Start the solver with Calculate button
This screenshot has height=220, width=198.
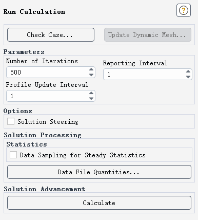99,203
